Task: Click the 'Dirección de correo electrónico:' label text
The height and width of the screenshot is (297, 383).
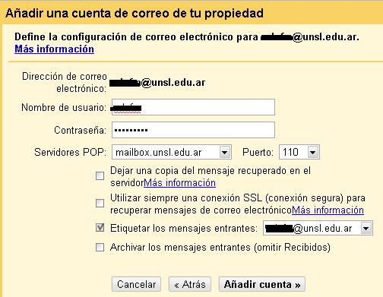Action: click(x=65, y=82)
